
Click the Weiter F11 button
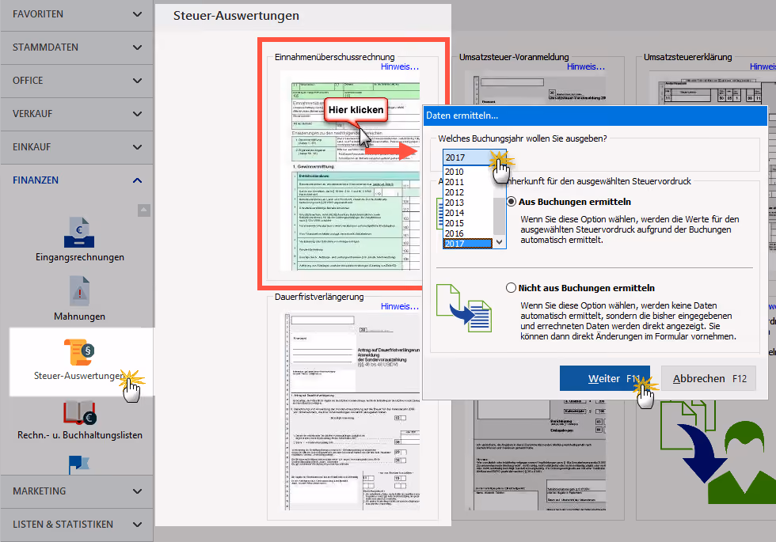tap(604, 378)
